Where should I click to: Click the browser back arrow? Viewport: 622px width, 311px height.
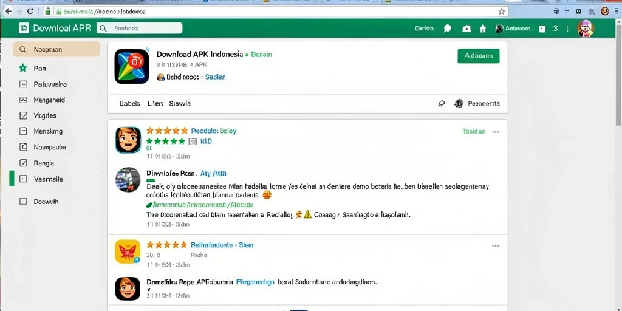point(9,12)
